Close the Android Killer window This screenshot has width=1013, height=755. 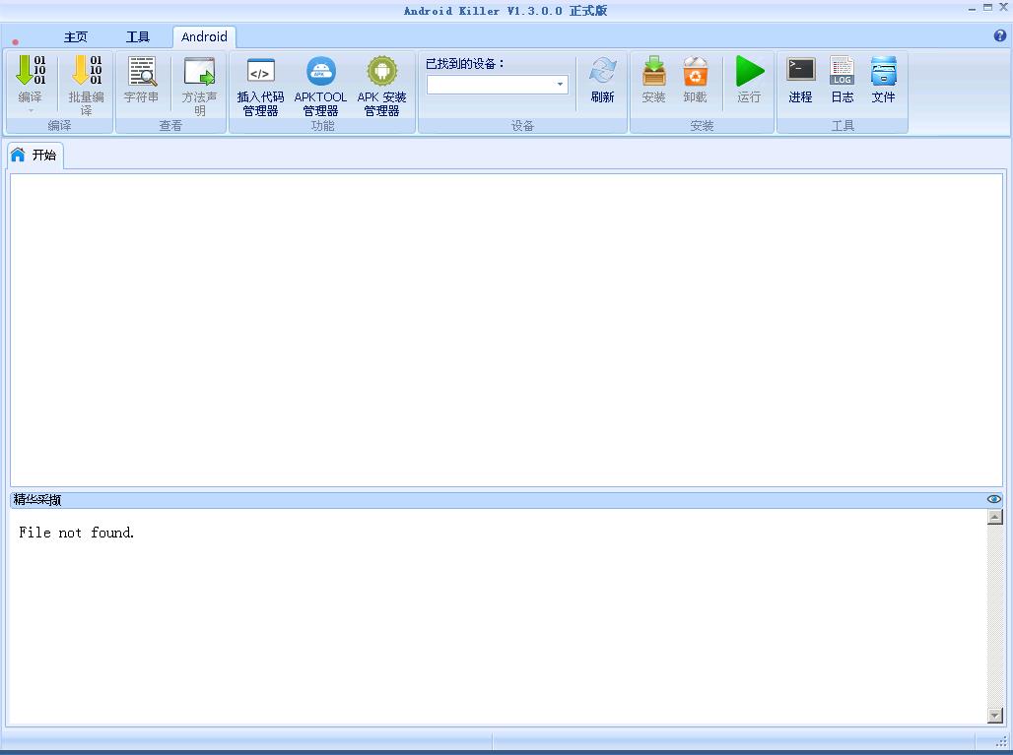(x=1003, y=7)
